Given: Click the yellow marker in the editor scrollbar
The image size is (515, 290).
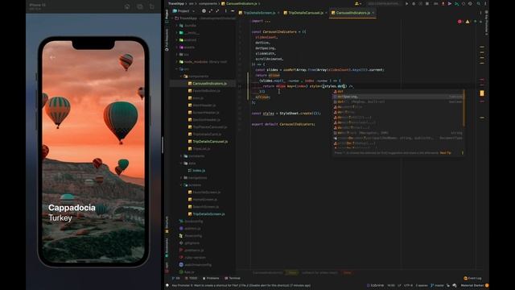Looking at the screenshot, I should click(482, 93).
